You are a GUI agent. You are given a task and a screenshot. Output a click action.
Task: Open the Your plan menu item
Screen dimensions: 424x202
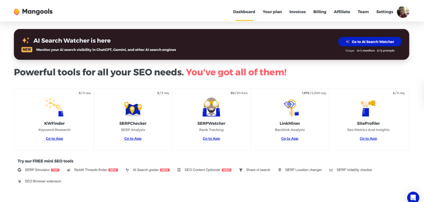point(272,12)
